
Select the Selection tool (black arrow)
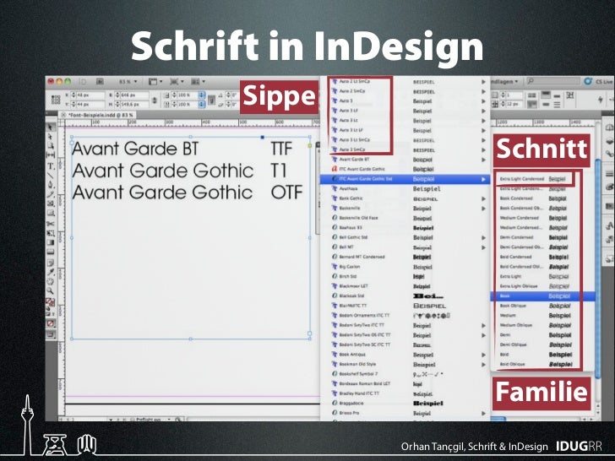[x=51, y=127]
